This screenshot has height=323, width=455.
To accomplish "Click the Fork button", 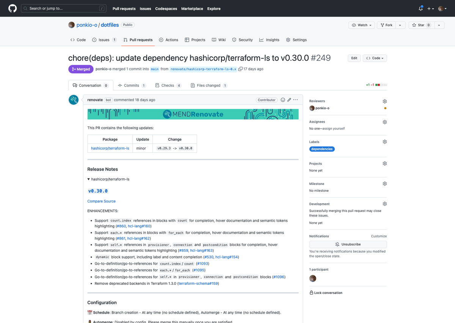I will point(386,25).
